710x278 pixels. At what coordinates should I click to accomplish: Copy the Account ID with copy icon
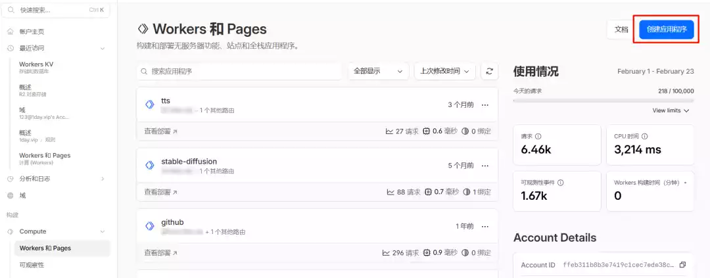pos(682,265)
